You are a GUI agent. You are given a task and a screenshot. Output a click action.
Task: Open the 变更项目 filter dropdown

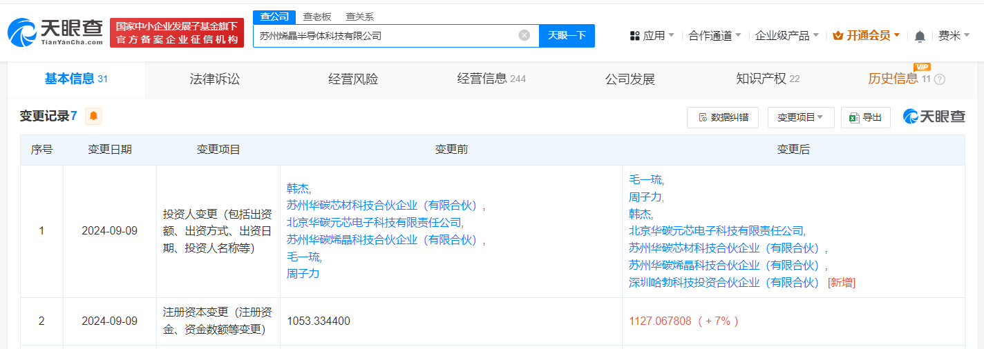pyautogui.click(x=801, y=117)
